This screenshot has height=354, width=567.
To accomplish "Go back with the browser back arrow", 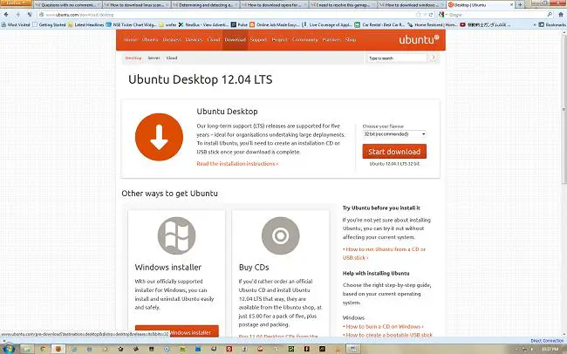I will [x=6, y=15].
